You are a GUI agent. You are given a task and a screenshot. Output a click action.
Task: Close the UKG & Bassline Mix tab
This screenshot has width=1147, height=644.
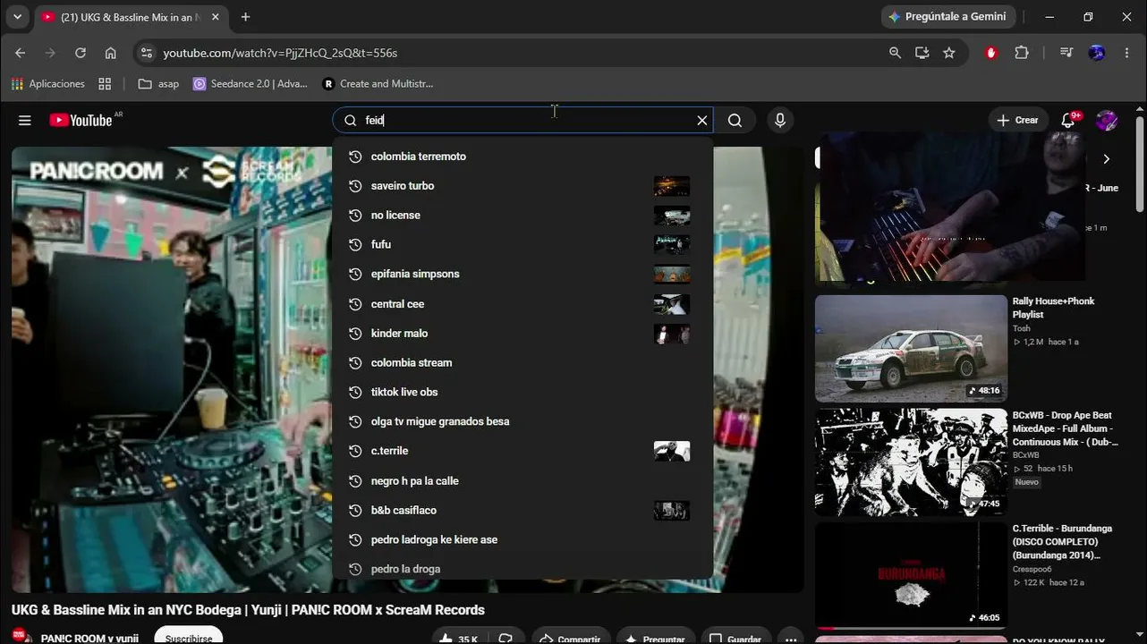pyautogui.click(x=215, y=17)
